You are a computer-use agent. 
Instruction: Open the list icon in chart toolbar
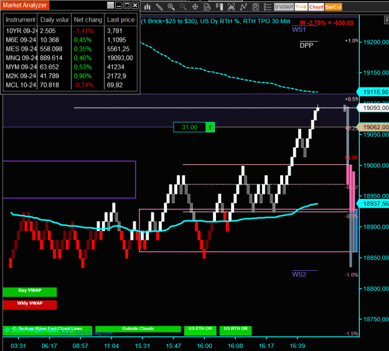268,7
